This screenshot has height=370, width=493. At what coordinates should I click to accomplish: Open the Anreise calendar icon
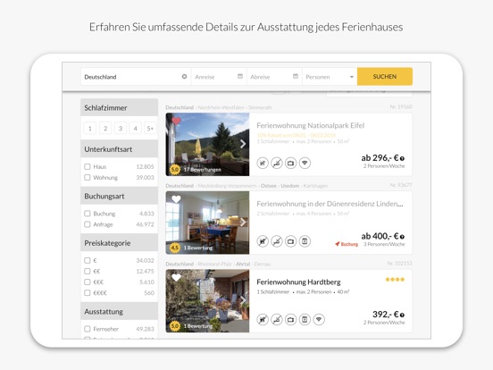click(240, 76)
